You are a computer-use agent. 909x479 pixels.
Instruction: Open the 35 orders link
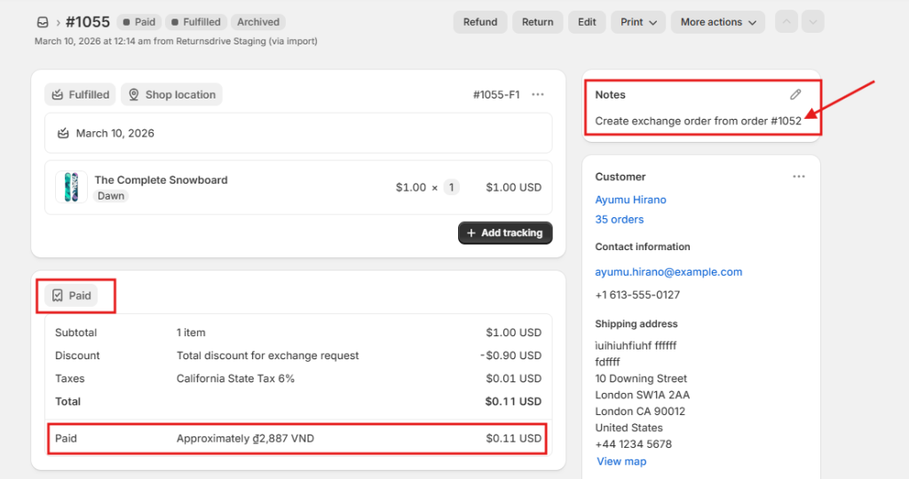(x=619, y=219)
